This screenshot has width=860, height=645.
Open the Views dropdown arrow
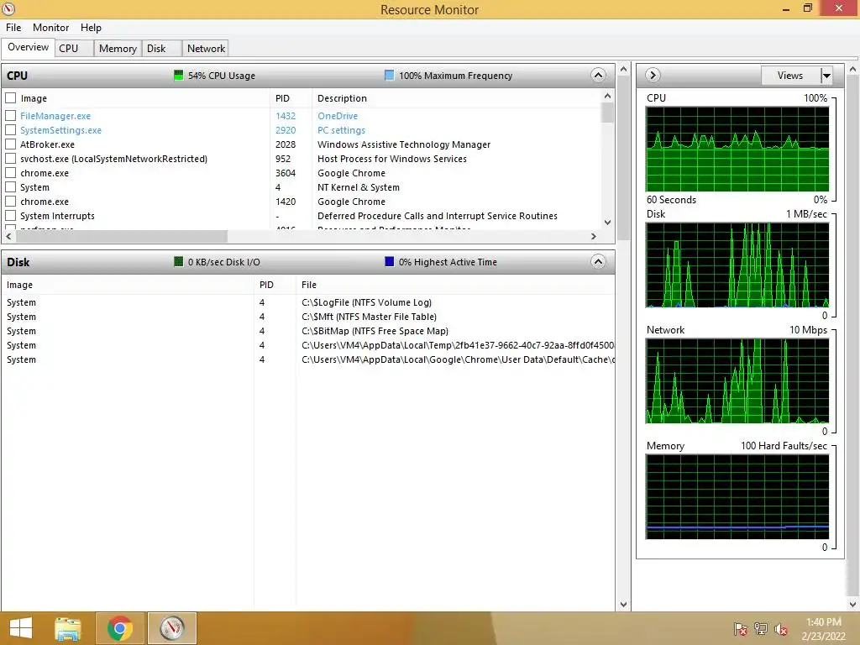click(x=826, y=76)
